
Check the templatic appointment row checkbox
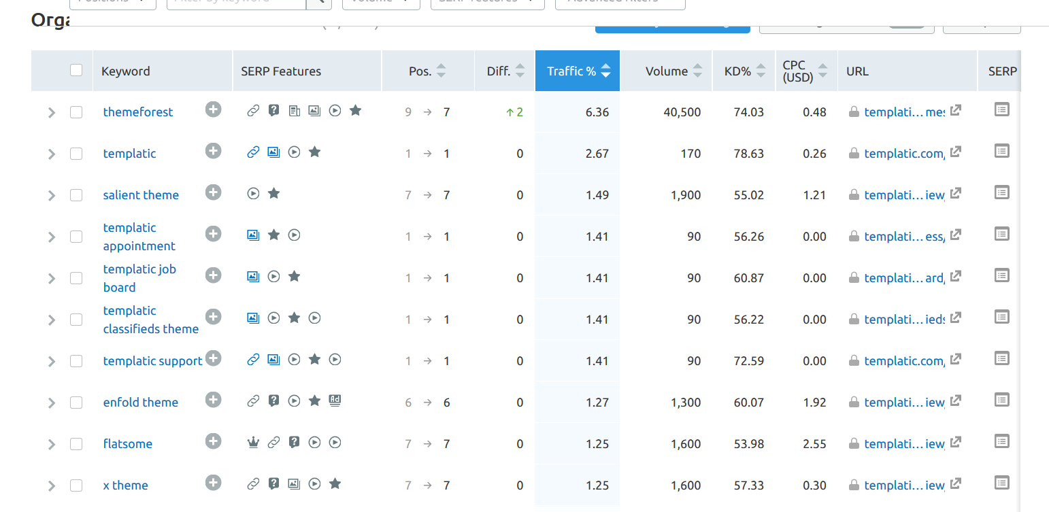[76, 237]
